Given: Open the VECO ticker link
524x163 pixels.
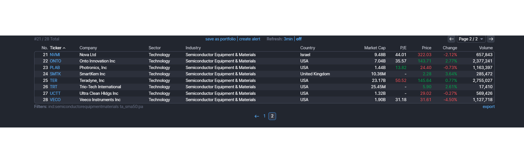Looking at the screenshot, I should point(55,100).
